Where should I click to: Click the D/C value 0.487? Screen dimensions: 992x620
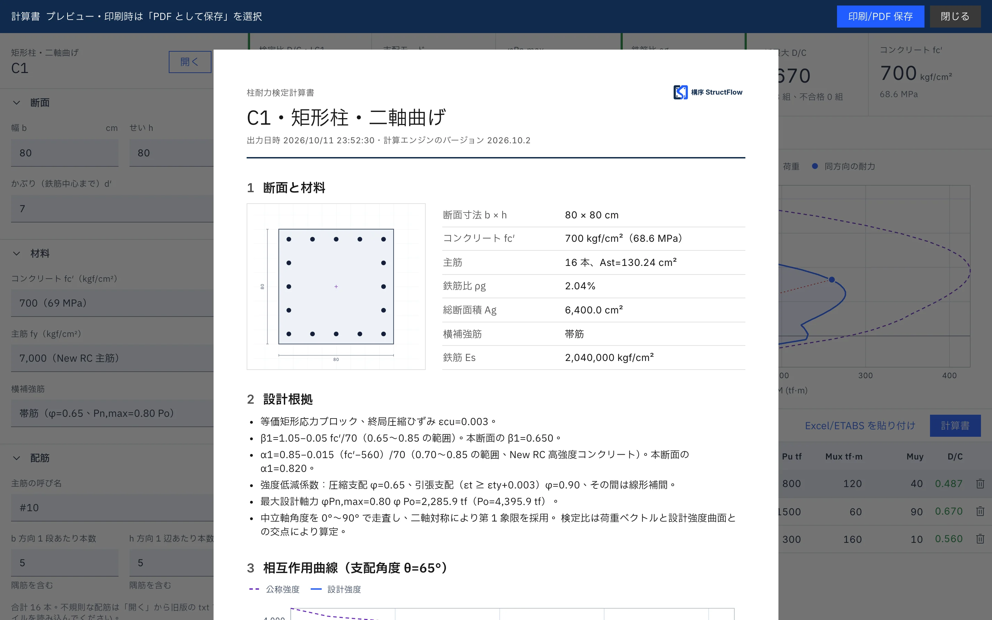pos(949,484)
